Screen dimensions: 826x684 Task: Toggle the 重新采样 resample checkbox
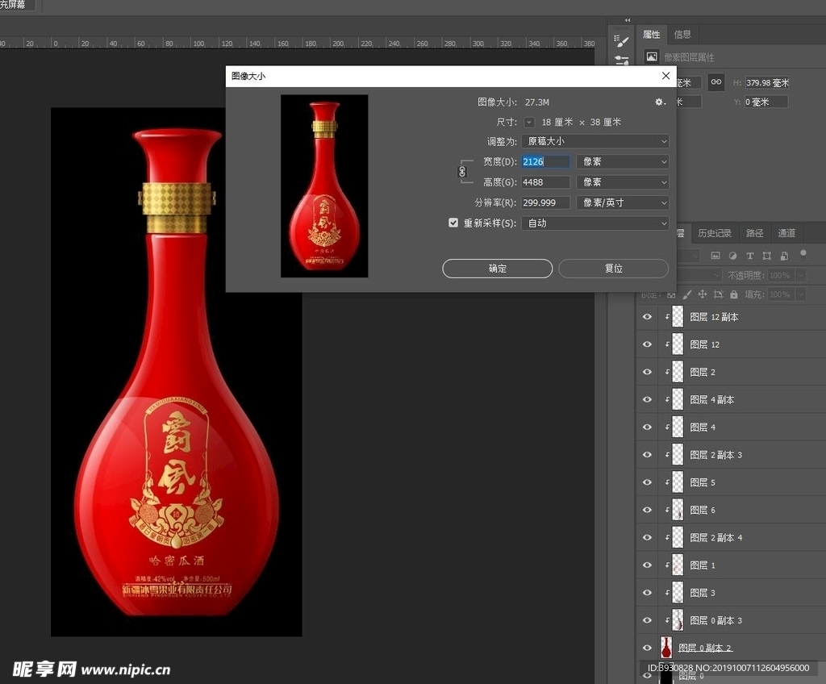(453, 223)
